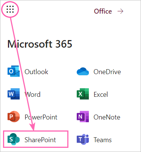This screenshot has width=141, height=152.
Task: Select the Teams app label
Action: pos(102,140)
